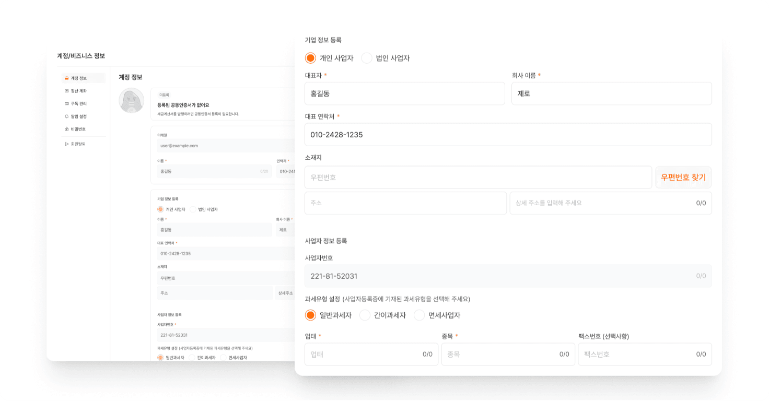Click the 사업자번호 field in the front form
The height and width of the screenshot is (401, 769).
[508, 276]
